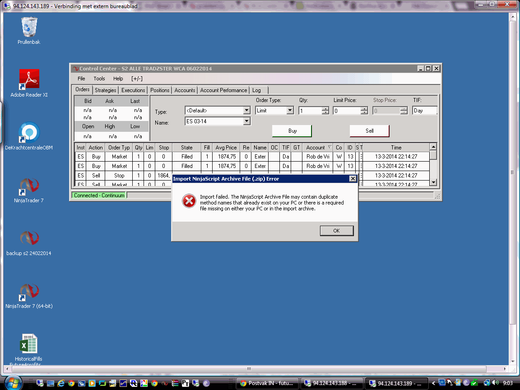Open the Help menu
The height and width of the screenshot is (390, 520).
click(x=118, y=79)
